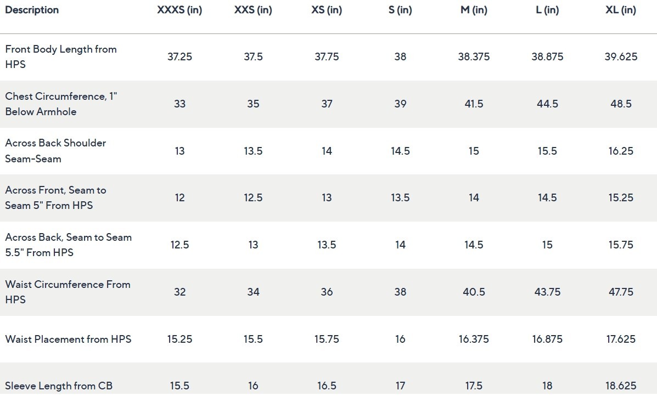This screenshot has width=657, height=402.
Task: Click the L (in) column header
Action: pyautogui.click(x=547, y=10)
